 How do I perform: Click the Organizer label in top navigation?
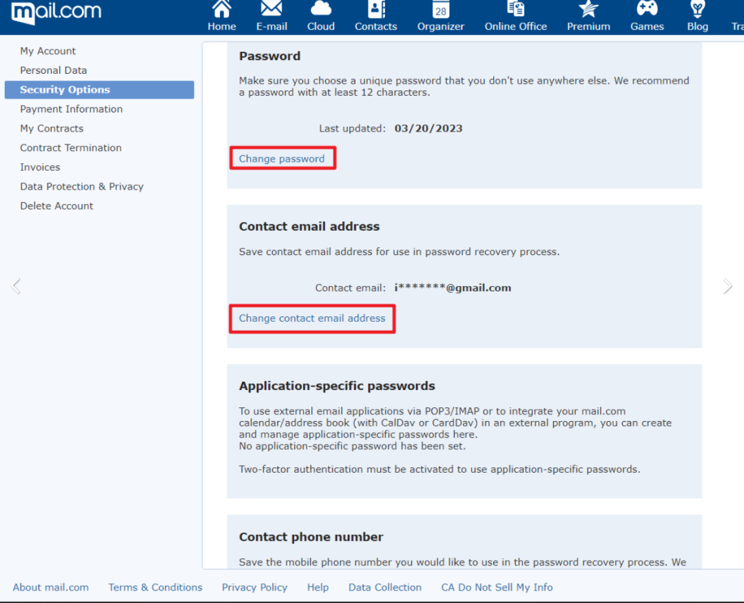(x=441, y=27)
